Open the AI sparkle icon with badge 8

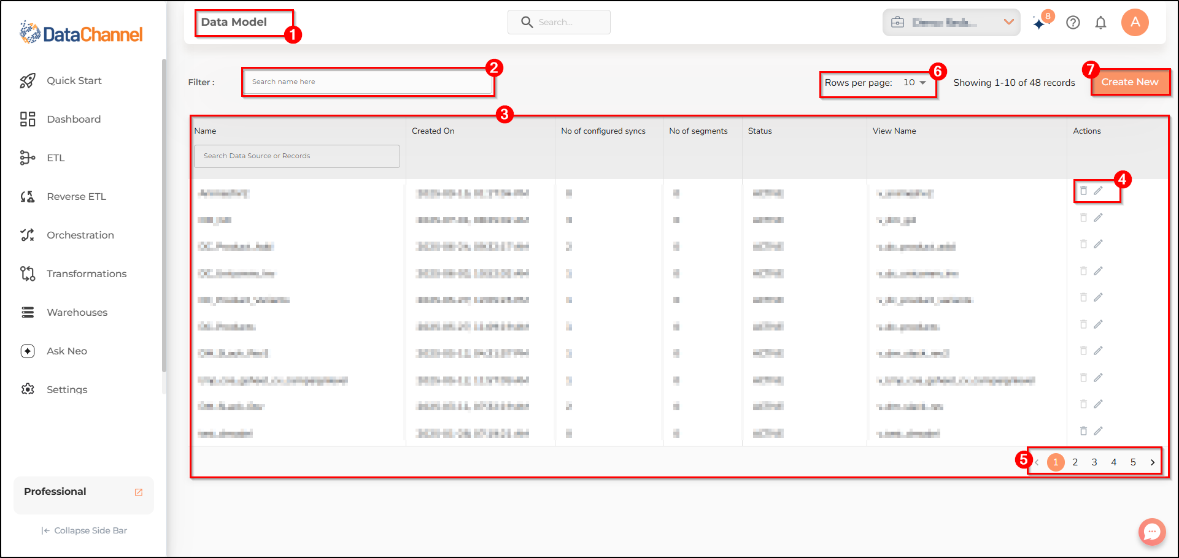[1040, 23]
